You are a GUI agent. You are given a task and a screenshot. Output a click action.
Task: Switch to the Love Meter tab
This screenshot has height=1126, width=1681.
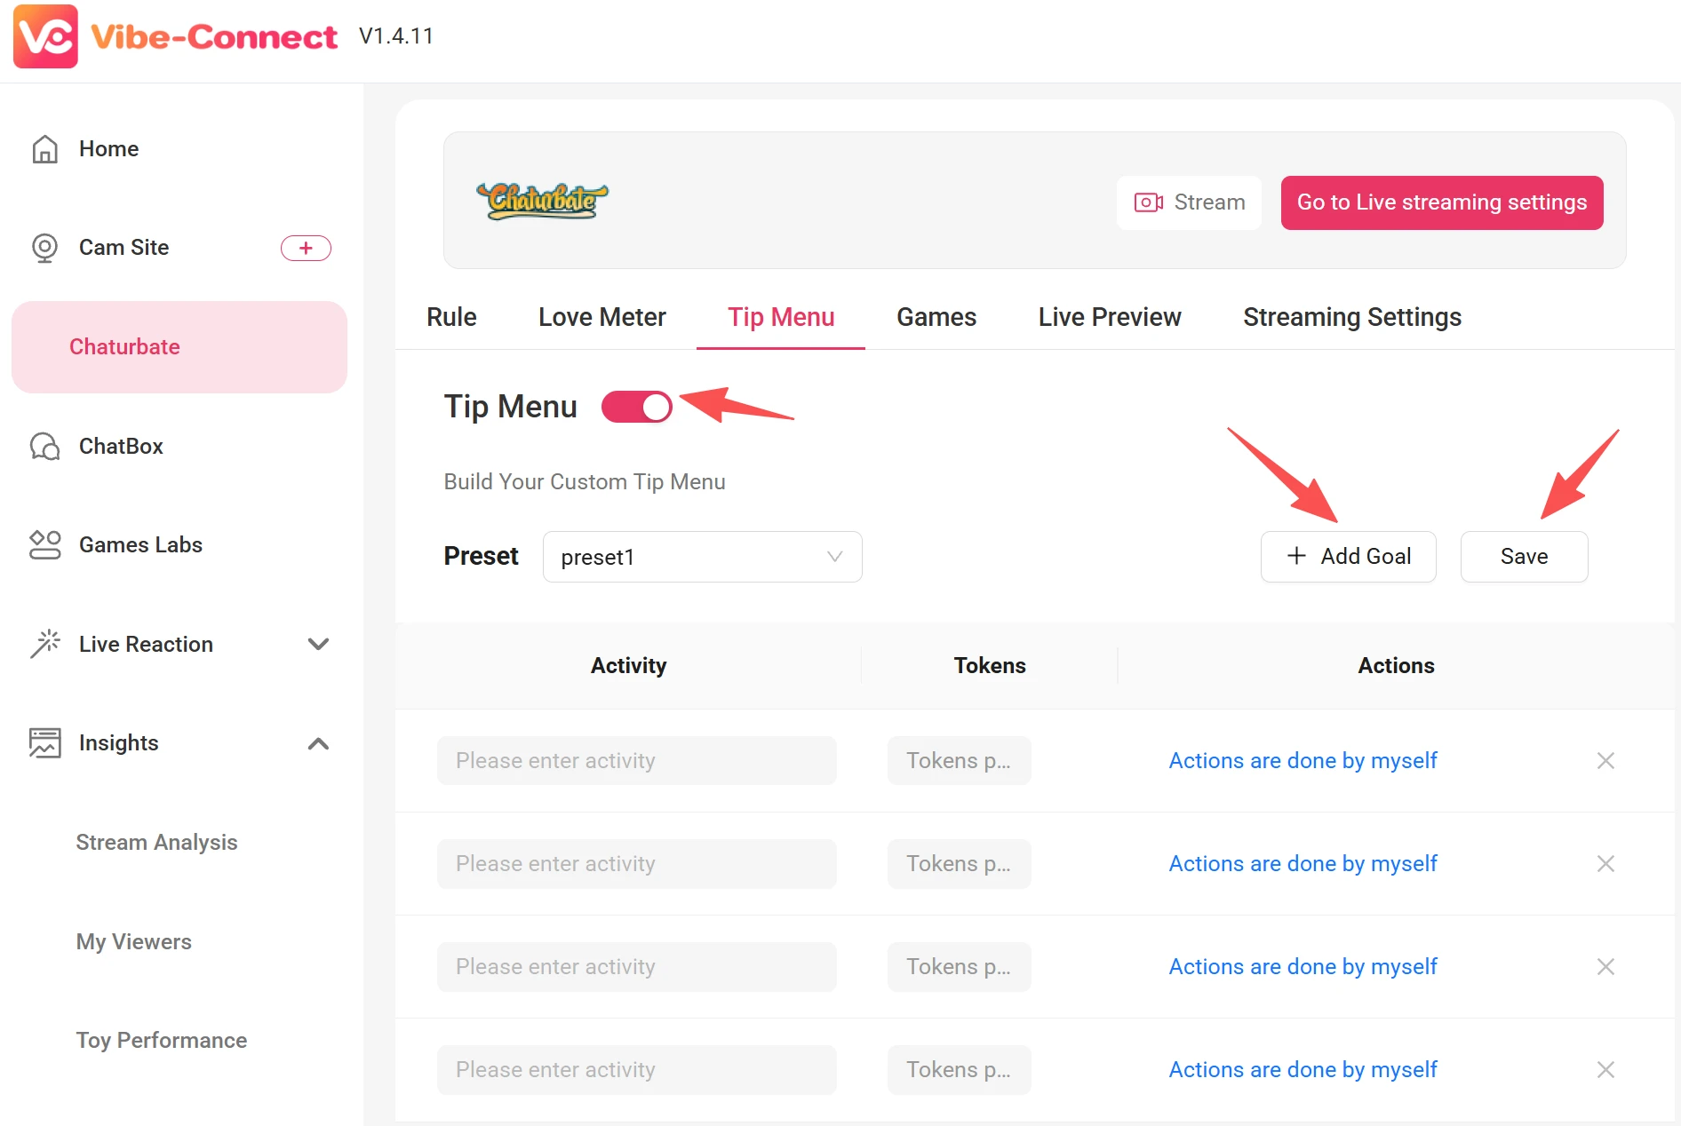click(x=601, y=317)
